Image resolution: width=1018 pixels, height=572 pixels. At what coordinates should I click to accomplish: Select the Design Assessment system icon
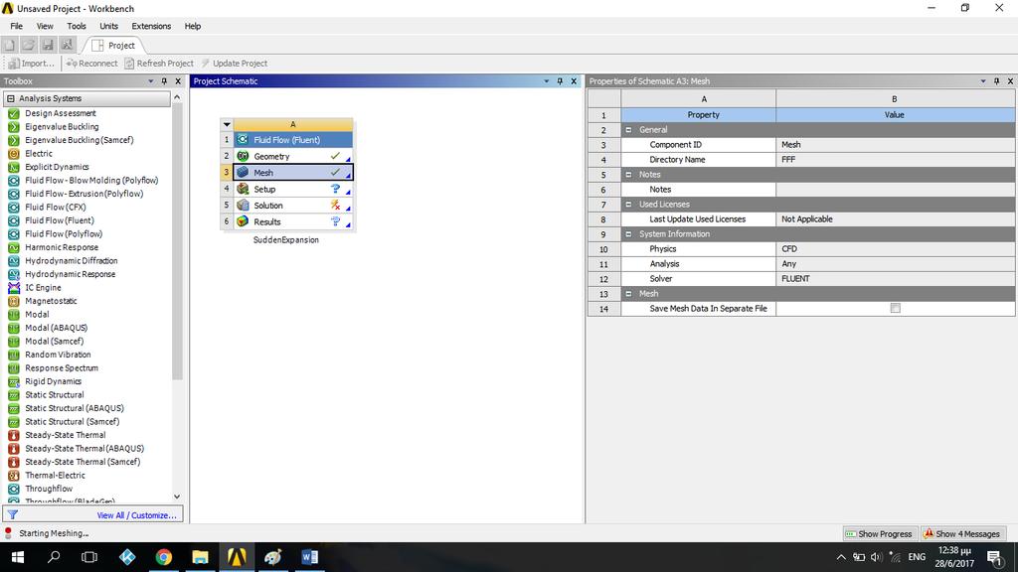(x=14, y=113)
